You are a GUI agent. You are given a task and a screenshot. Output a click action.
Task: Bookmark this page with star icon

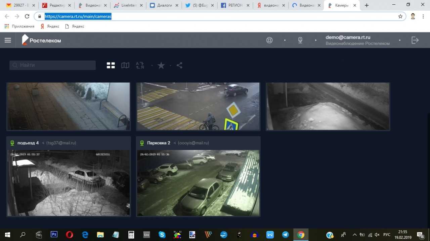400,16
